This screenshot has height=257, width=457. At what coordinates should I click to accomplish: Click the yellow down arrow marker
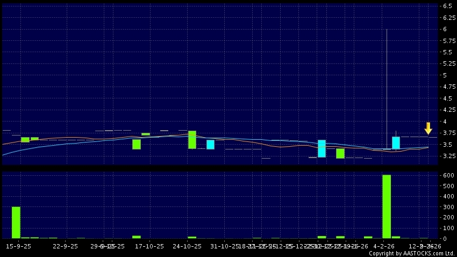pyautogui.click(x=428, y=128)
